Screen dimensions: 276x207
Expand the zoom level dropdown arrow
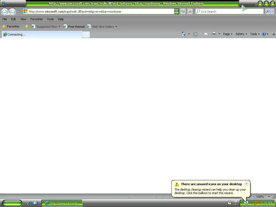click(x=269, y=196)
